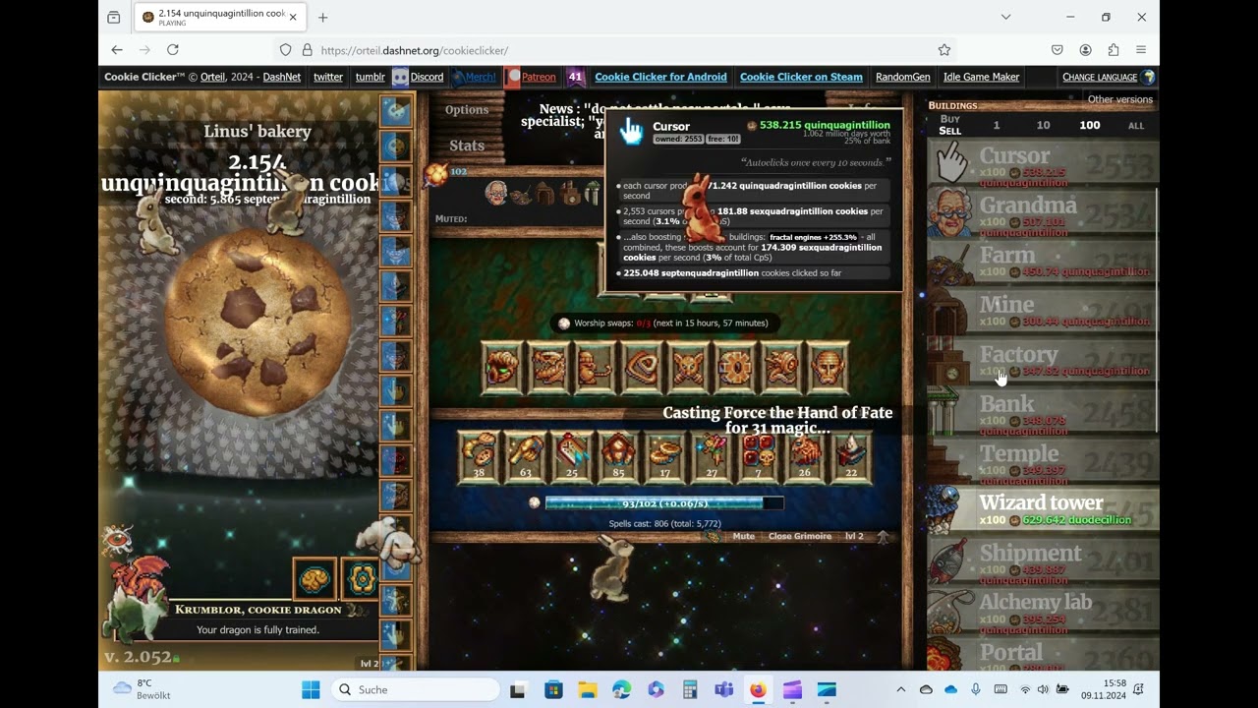Cast the spell costing 27 magic
This screenshot has height=708, width=1258.
(x=712, y=457)
